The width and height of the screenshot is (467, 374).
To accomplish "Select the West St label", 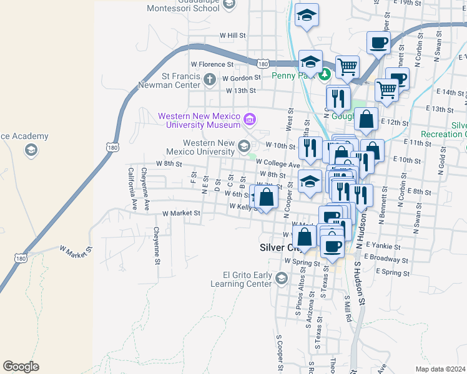I will (x=289, y=120).
